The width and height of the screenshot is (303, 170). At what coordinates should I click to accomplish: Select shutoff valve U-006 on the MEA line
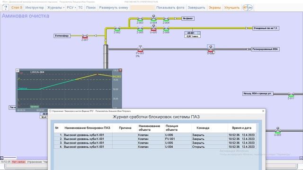211,49
